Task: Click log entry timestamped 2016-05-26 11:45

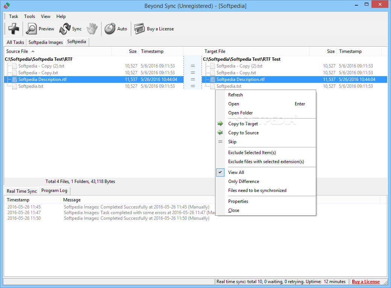Action: [x=110, y=207]
